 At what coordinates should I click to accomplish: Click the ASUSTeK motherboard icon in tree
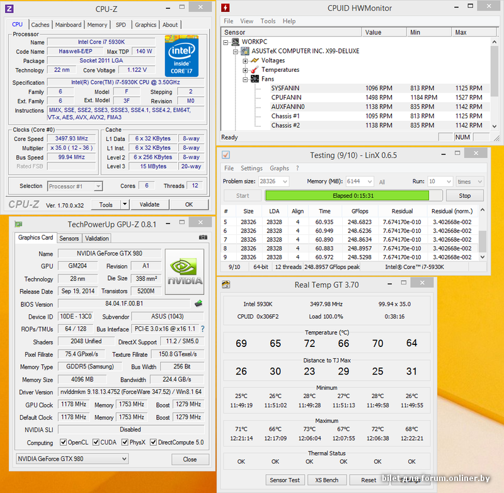[245, 51]
